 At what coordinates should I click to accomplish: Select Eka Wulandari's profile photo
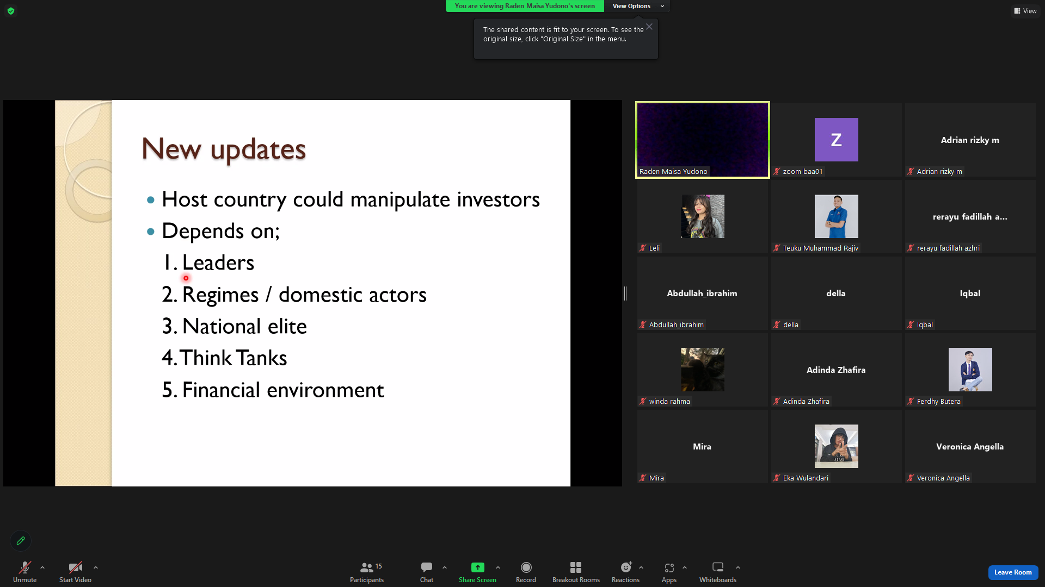[836, 446]
